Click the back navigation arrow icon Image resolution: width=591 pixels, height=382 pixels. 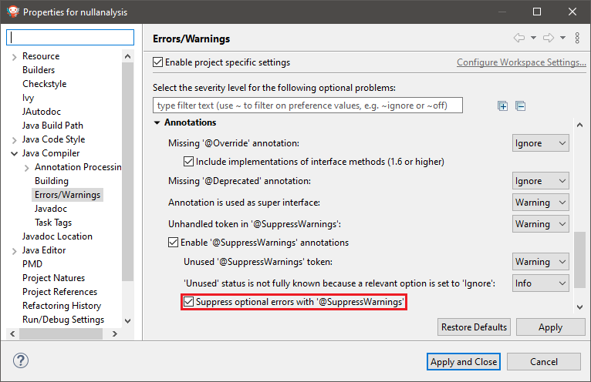(519, 38)
